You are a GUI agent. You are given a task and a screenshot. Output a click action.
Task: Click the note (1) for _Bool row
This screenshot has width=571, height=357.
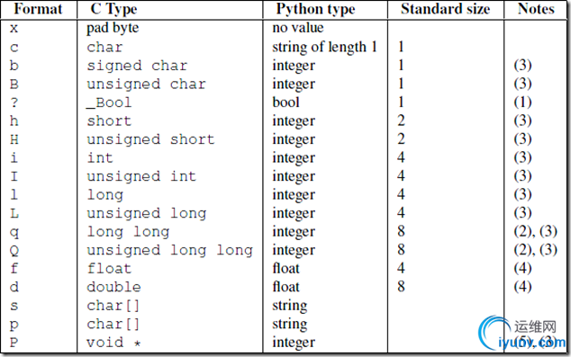tap(522, 103)
